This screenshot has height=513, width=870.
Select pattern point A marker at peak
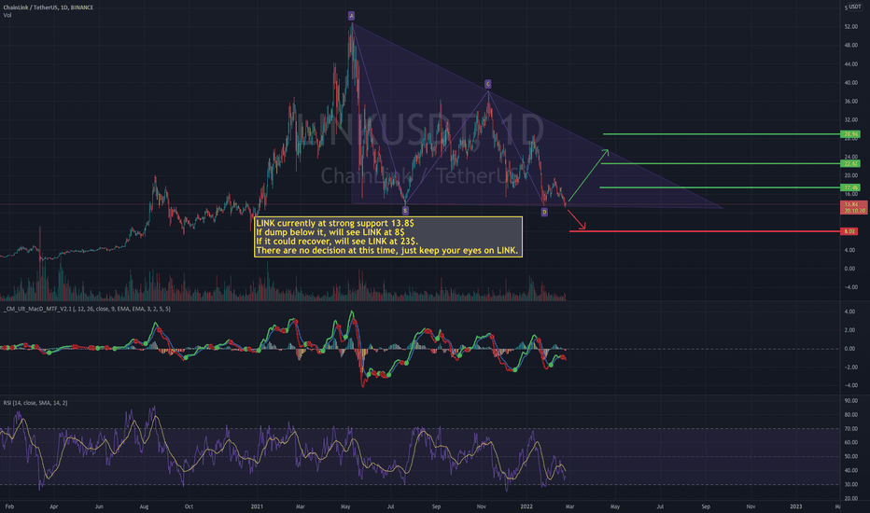pyautogui.click(x=351, y=16)
